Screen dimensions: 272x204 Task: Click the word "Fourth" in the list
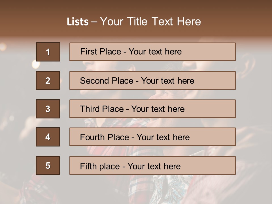point(92,137)
